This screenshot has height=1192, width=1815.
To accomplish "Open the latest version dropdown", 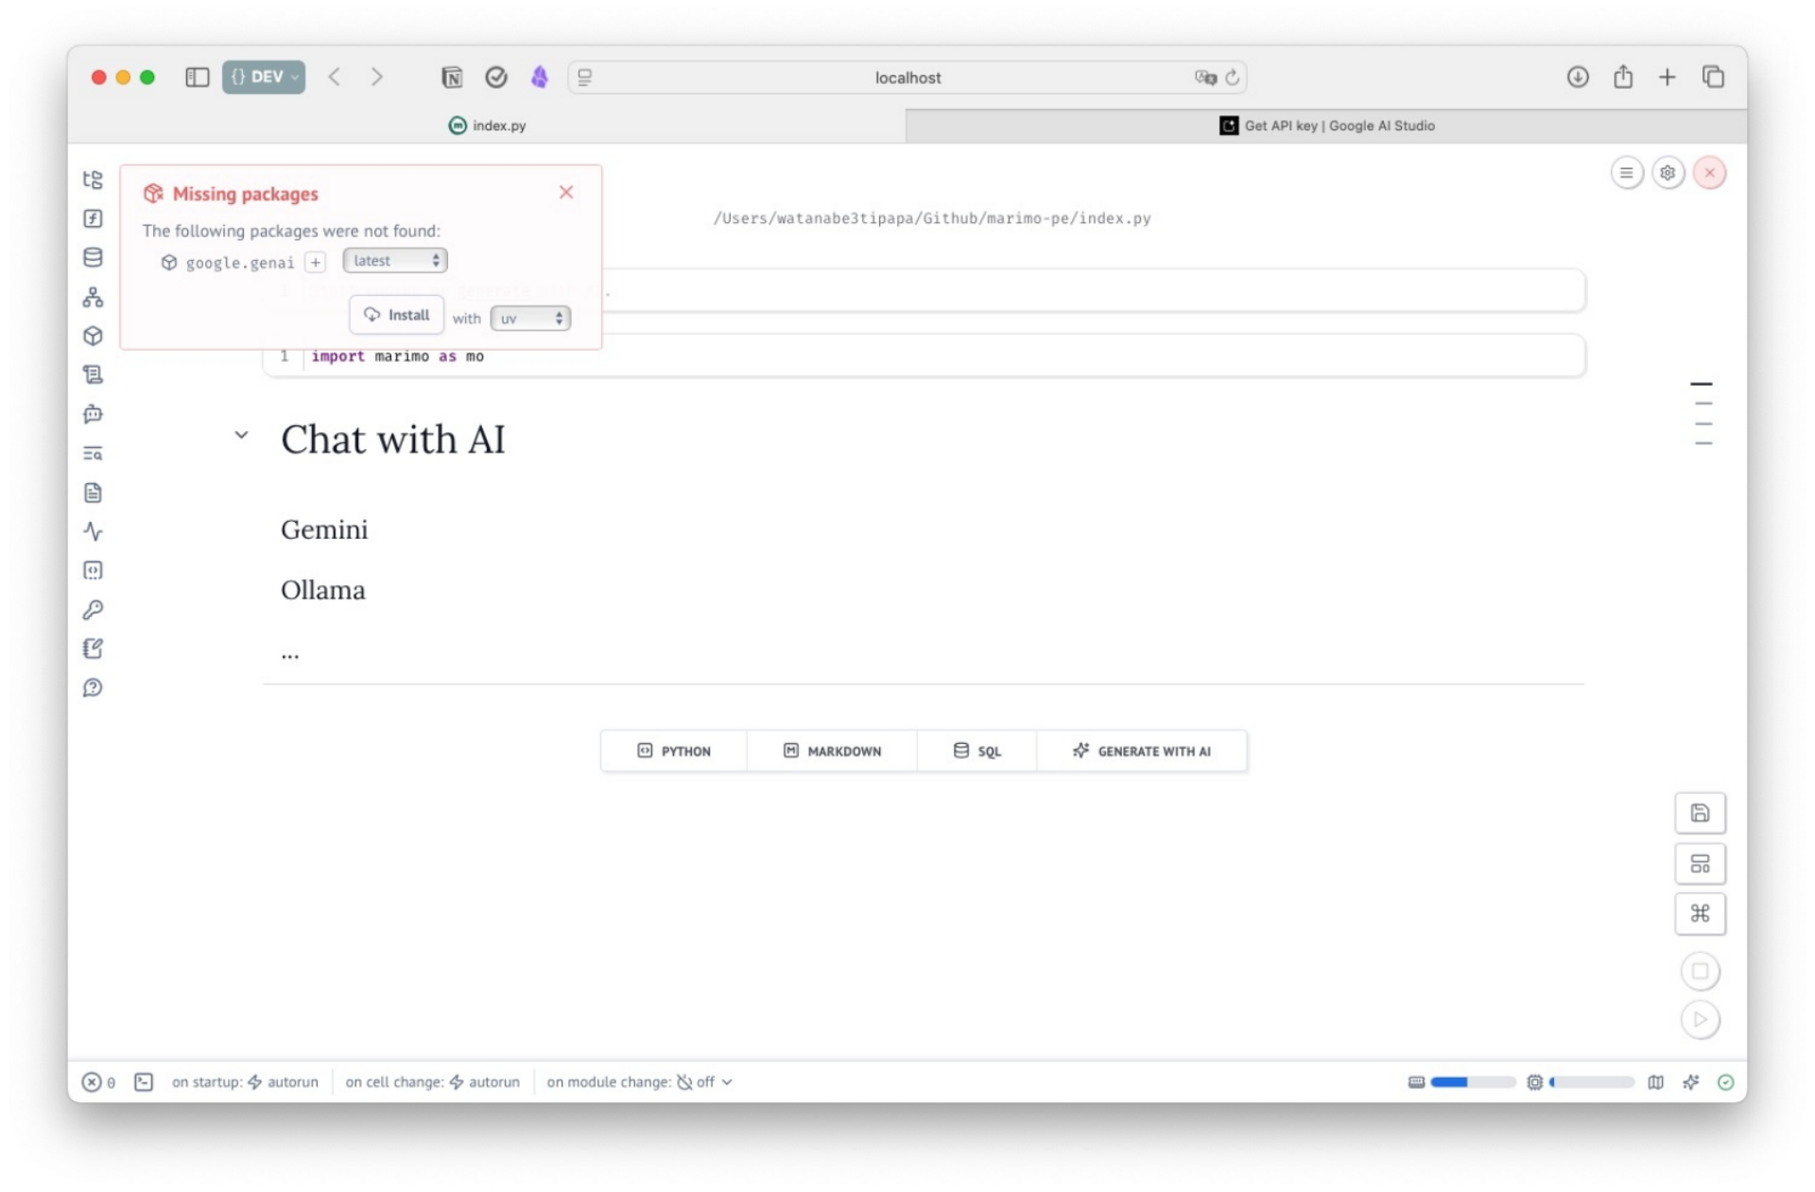I will 395,261.
